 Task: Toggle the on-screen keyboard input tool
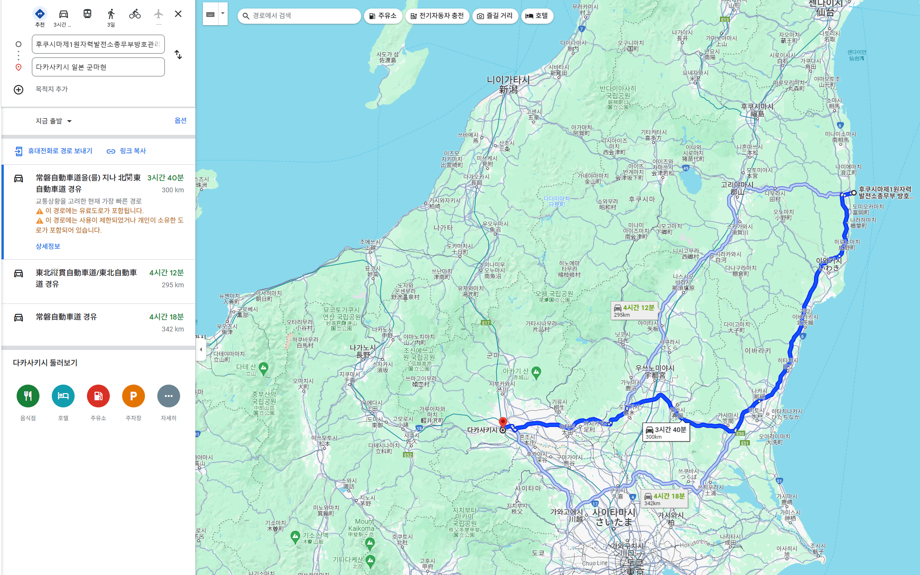[211, 14]
